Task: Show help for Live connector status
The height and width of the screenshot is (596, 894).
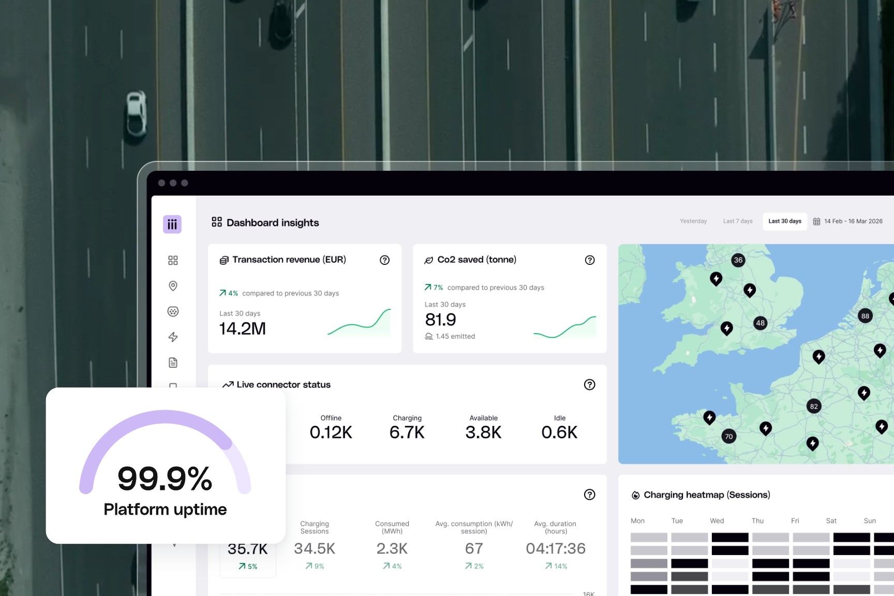Action: (x=589, y=384)
